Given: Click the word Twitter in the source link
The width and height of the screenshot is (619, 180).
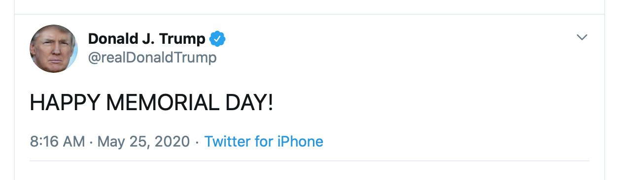Looking at the screenshot, I should pyautogui.click(x=227, y=142).
